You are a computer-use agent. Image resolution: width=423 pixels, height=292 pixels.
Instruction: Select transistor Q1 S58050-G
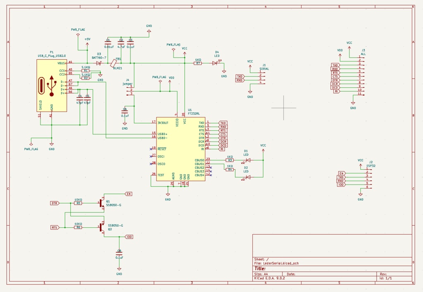[101, 203]
